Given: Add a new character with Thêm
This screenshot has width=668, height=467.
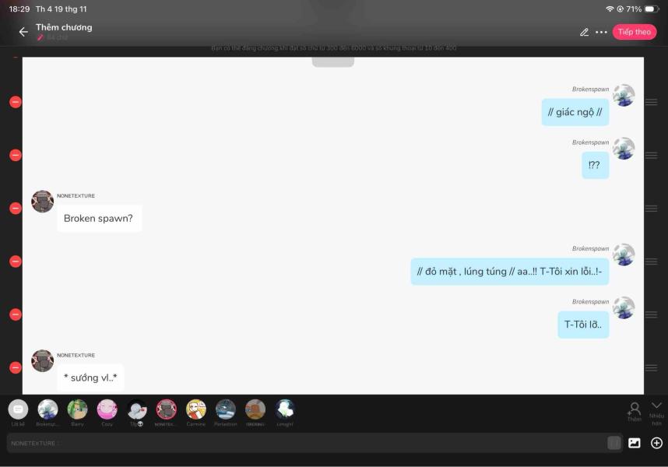Looking at the screenshot, I should point(634,411).
